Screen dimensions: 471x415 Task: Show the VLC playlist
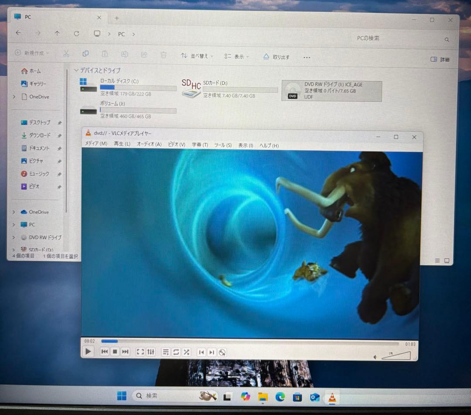click(x=166, y=352)
